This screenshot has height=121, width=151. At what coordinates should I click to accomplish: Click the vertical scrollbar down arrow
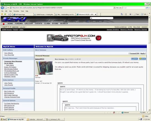click(x=149, y=110)
